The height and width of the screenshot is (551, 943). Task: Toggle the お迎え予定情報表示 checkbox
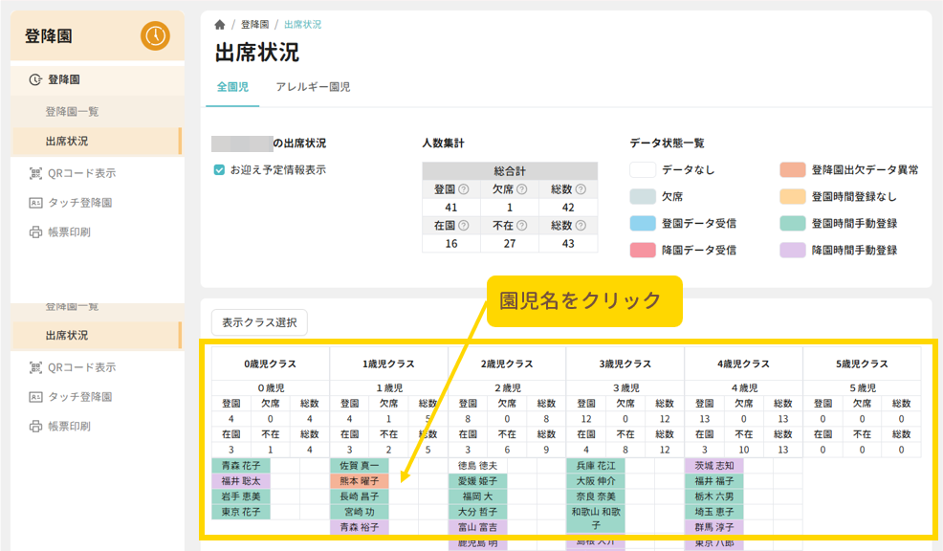coord(219,170)
